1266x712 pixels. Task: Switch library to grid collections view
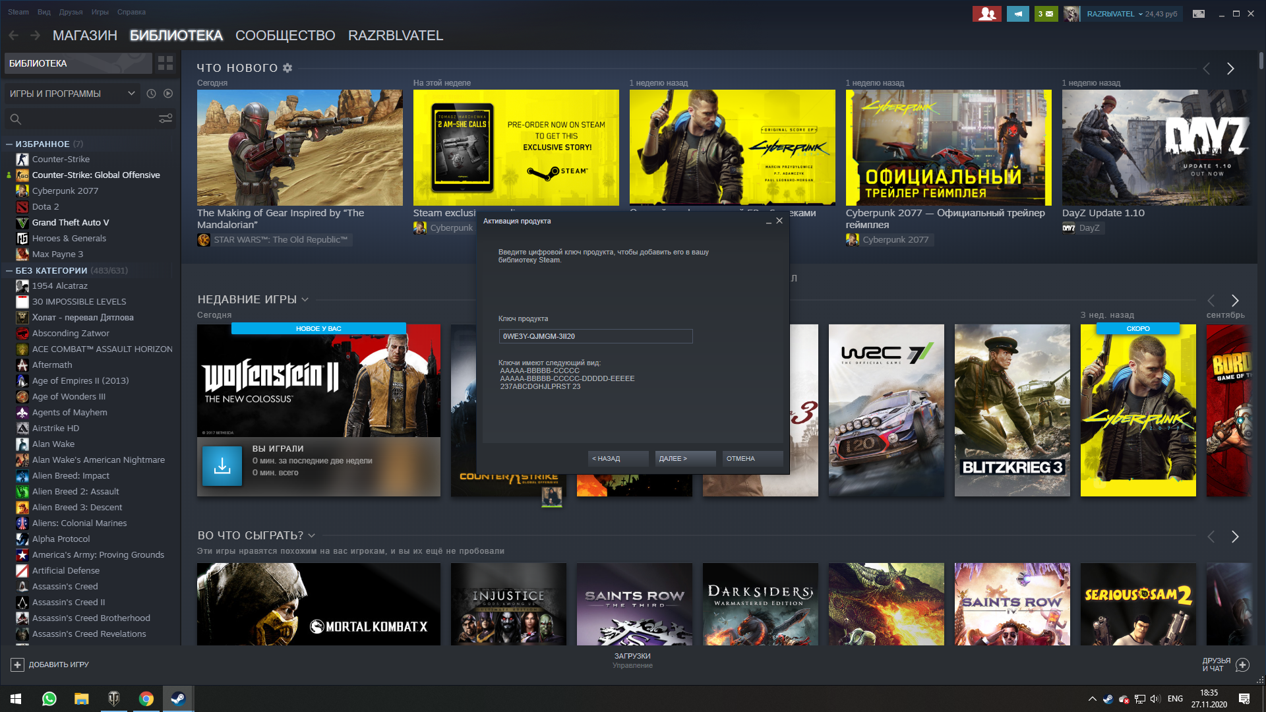[166, 63]
